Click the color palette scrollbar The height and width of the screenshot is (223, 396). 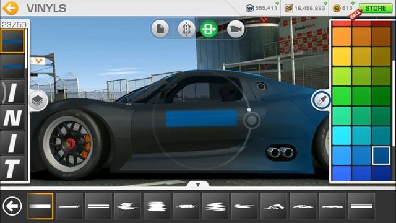click(394, 103)
